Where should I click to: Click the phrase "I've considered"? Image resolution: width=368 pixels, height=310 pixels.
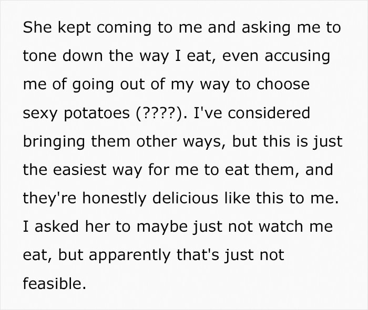coord(252,112)
